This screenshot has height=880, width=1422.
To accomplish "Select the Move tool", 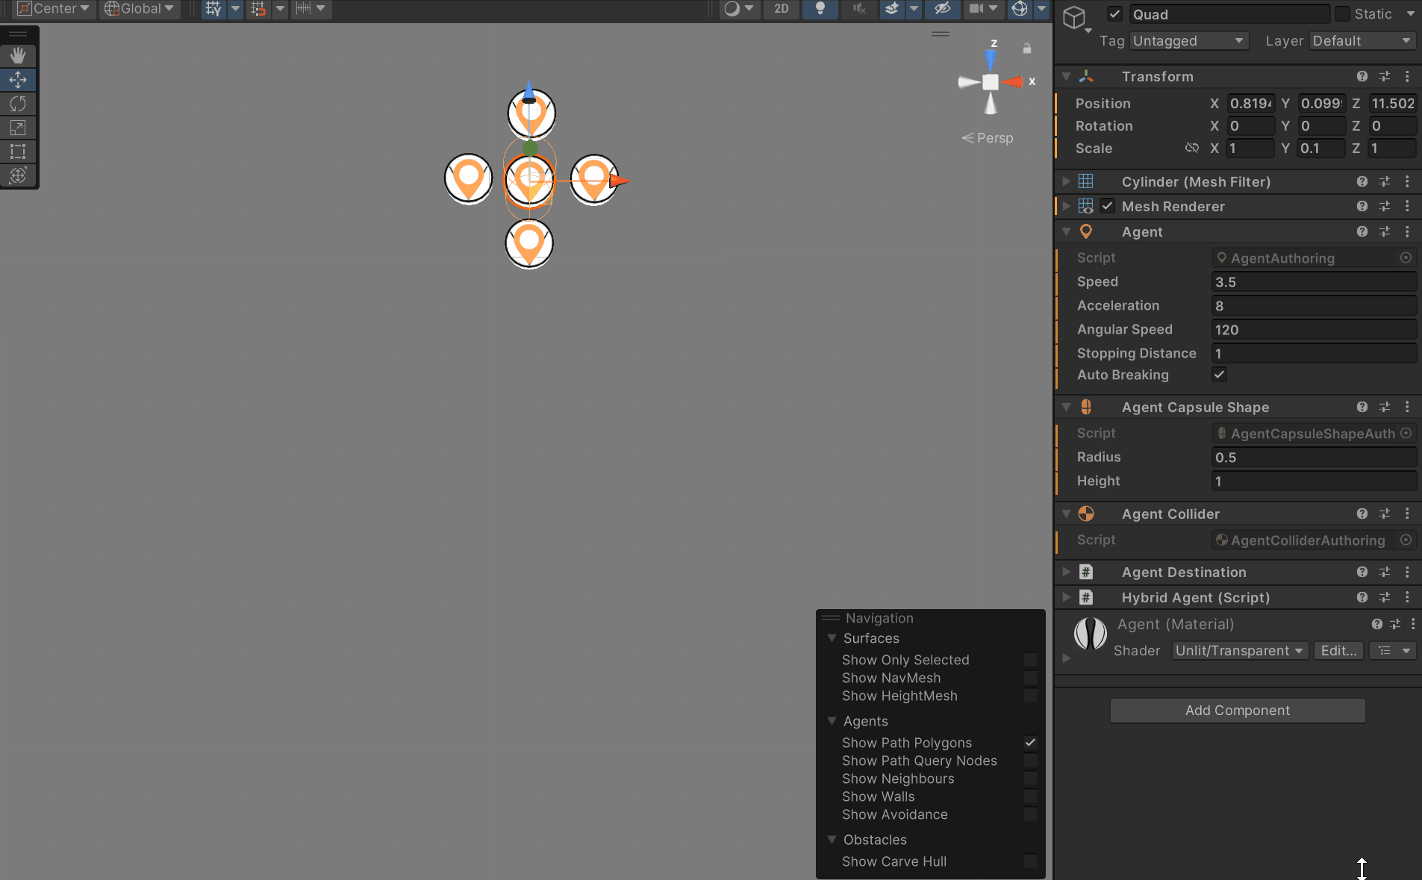I will point(18,79).
